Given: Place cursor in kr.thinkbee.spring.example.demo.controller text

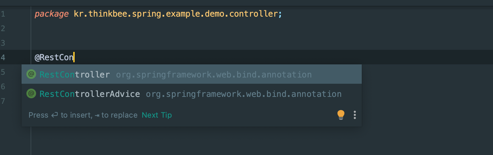Looking at the screenshot, I should (176, 14).
